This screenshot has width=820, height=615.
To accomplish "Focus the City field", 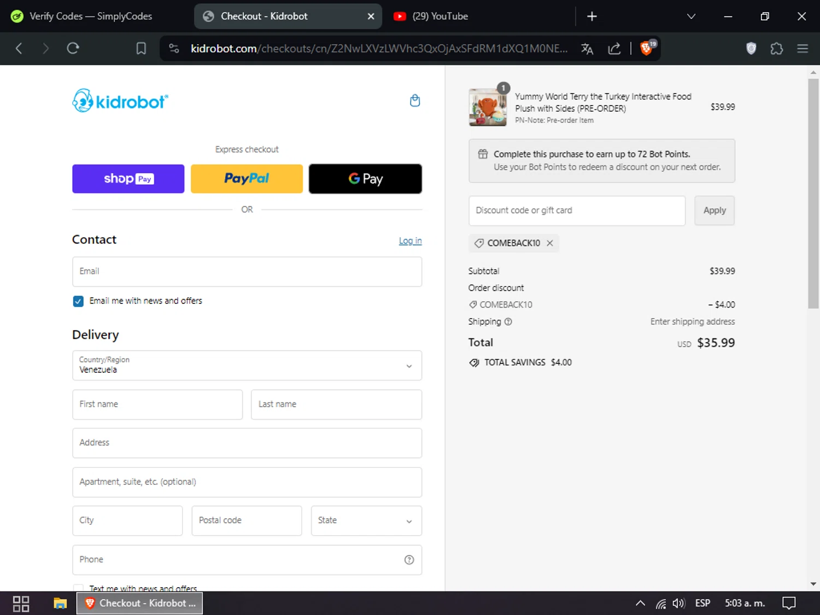I will coord(127,521).
